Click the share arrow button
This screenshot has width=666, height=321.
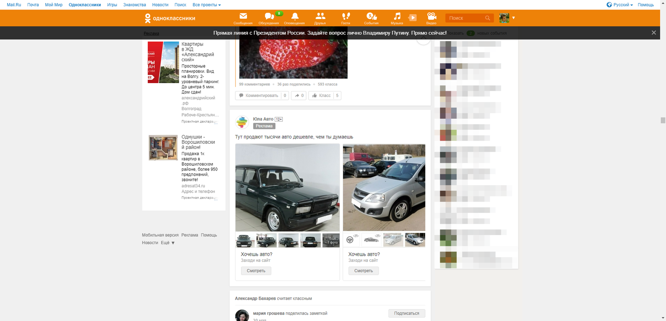[299, 95]
